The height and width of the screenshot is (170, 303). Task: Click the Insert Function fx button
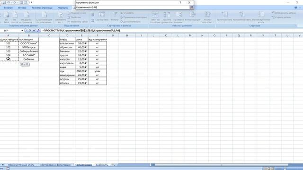point(38,30)
